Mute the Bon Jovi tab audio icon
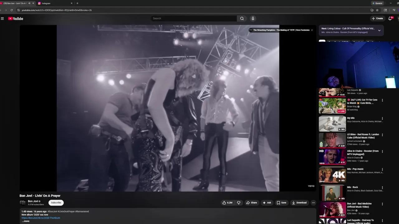Screen dimensions: 399x224 click(29, 3)
